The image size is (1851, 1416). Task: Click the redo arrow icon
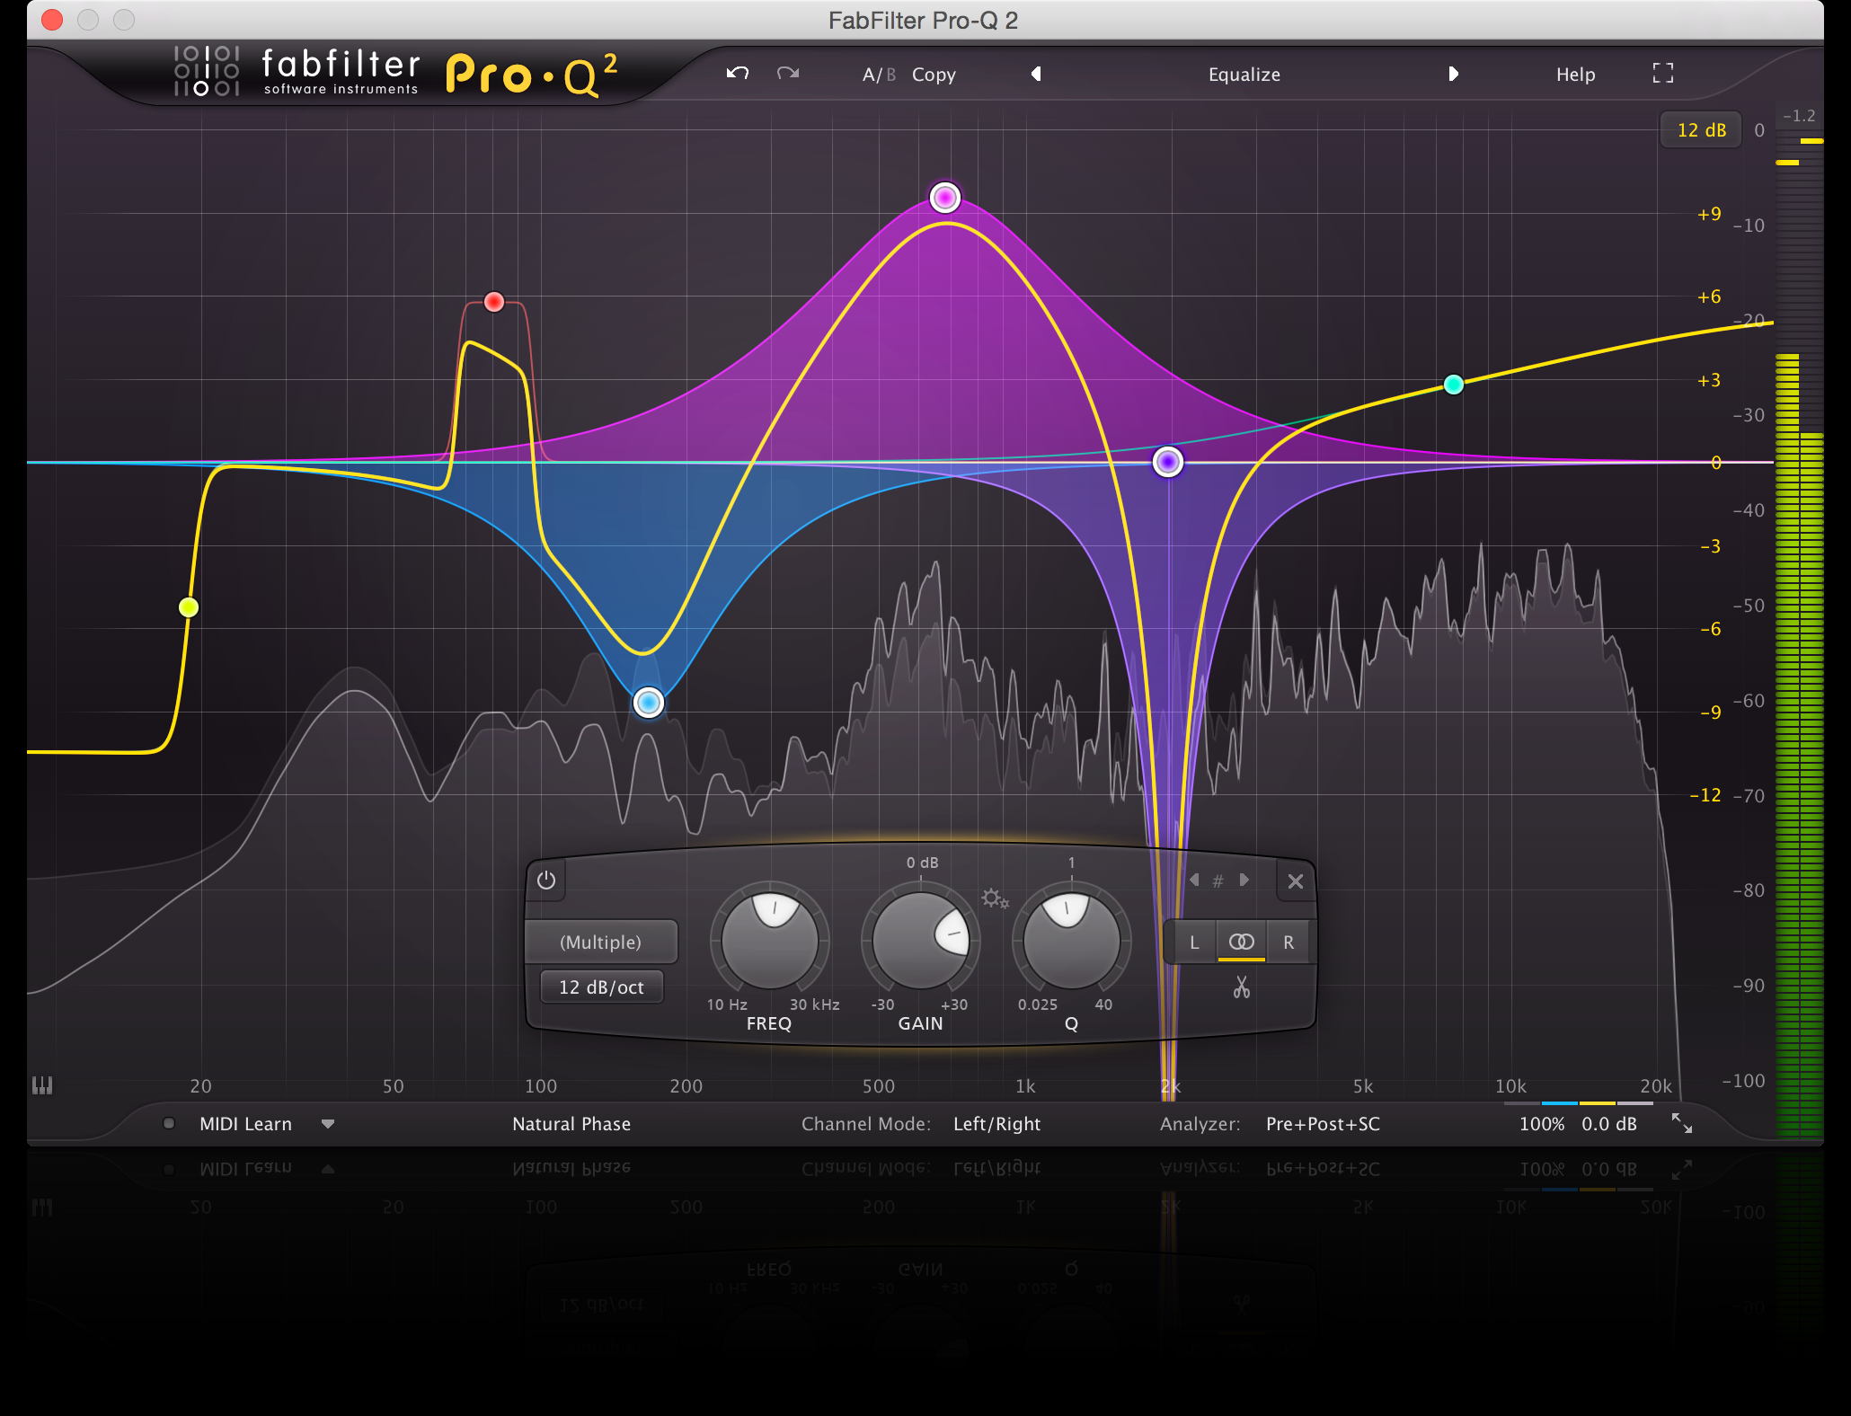click(x=788, y=74)
